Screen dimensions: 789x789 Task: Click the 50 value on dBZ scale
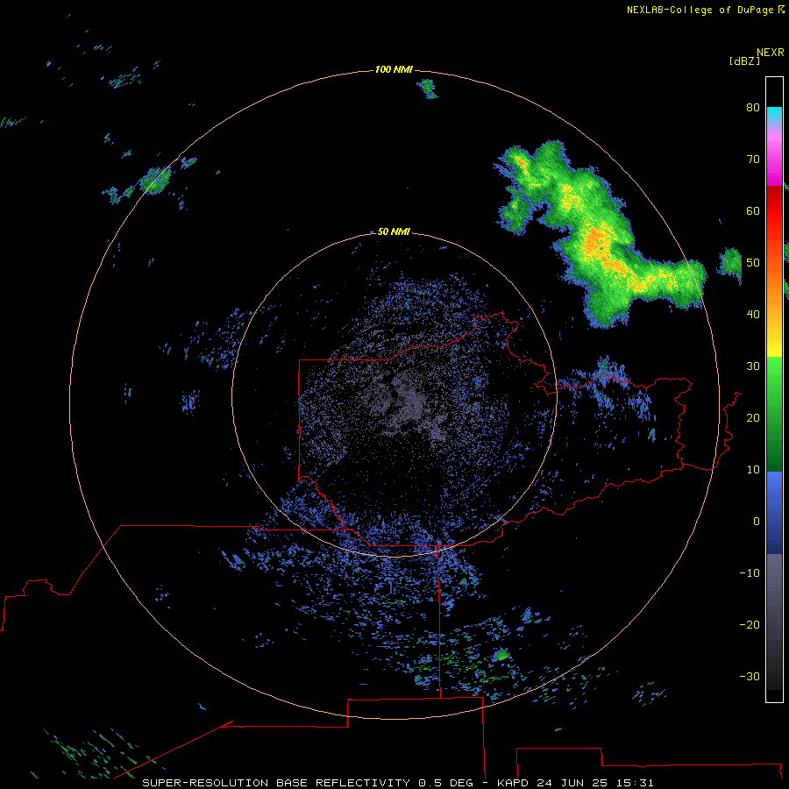pyautogui.click(x=753, y=263)
